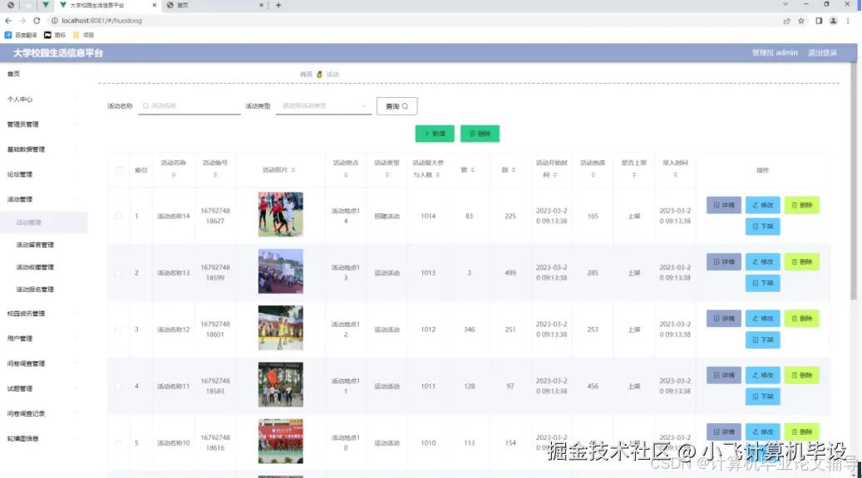
Task: Sort by the 活动照片 column arrows
Action: [293, 170]
